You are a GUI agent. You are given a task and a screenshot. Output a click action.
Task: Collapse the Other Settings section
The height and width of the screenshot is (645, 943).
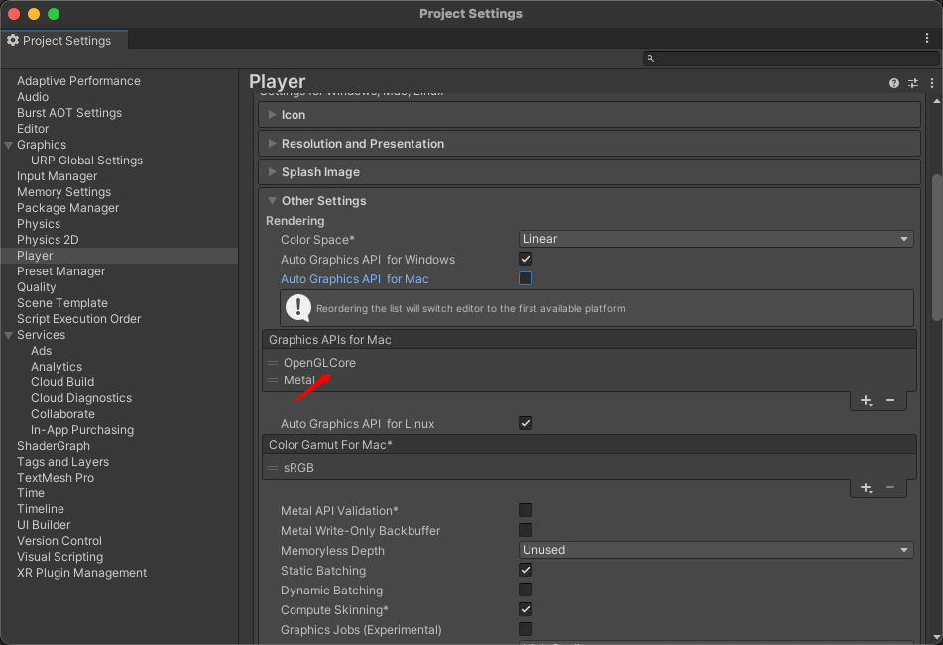(x=272, y=201)
